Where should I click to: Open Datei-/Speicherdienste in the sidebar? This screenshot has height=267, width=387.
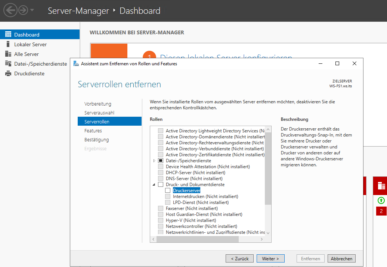click(40, 64)
